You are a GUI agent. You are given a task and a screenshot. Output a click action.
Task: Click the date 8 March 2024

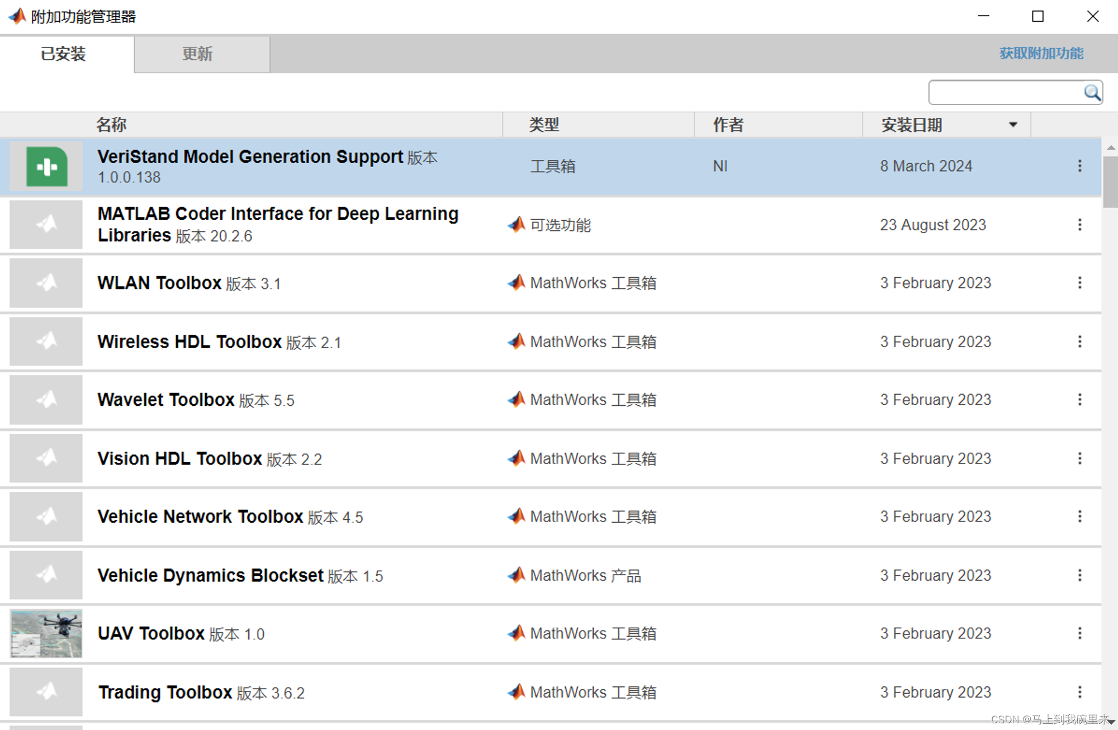pos(926,166)
